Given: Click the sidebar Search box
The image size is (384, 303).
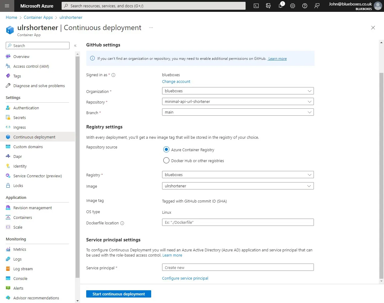Looking at the screenshot, I should (38, 46).
